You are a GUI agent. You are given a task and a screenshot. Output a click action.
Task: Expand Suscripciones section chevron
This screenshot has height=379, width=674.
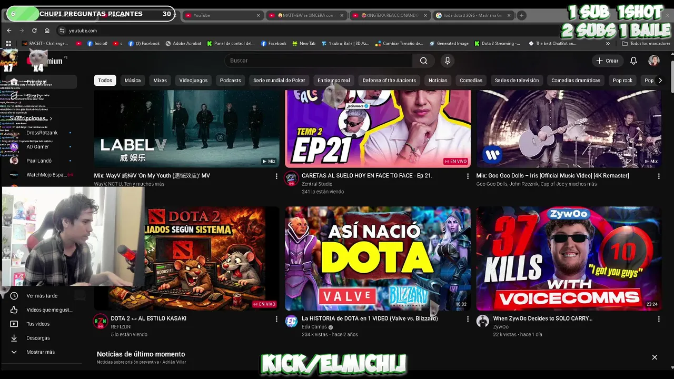coord(51,119)
